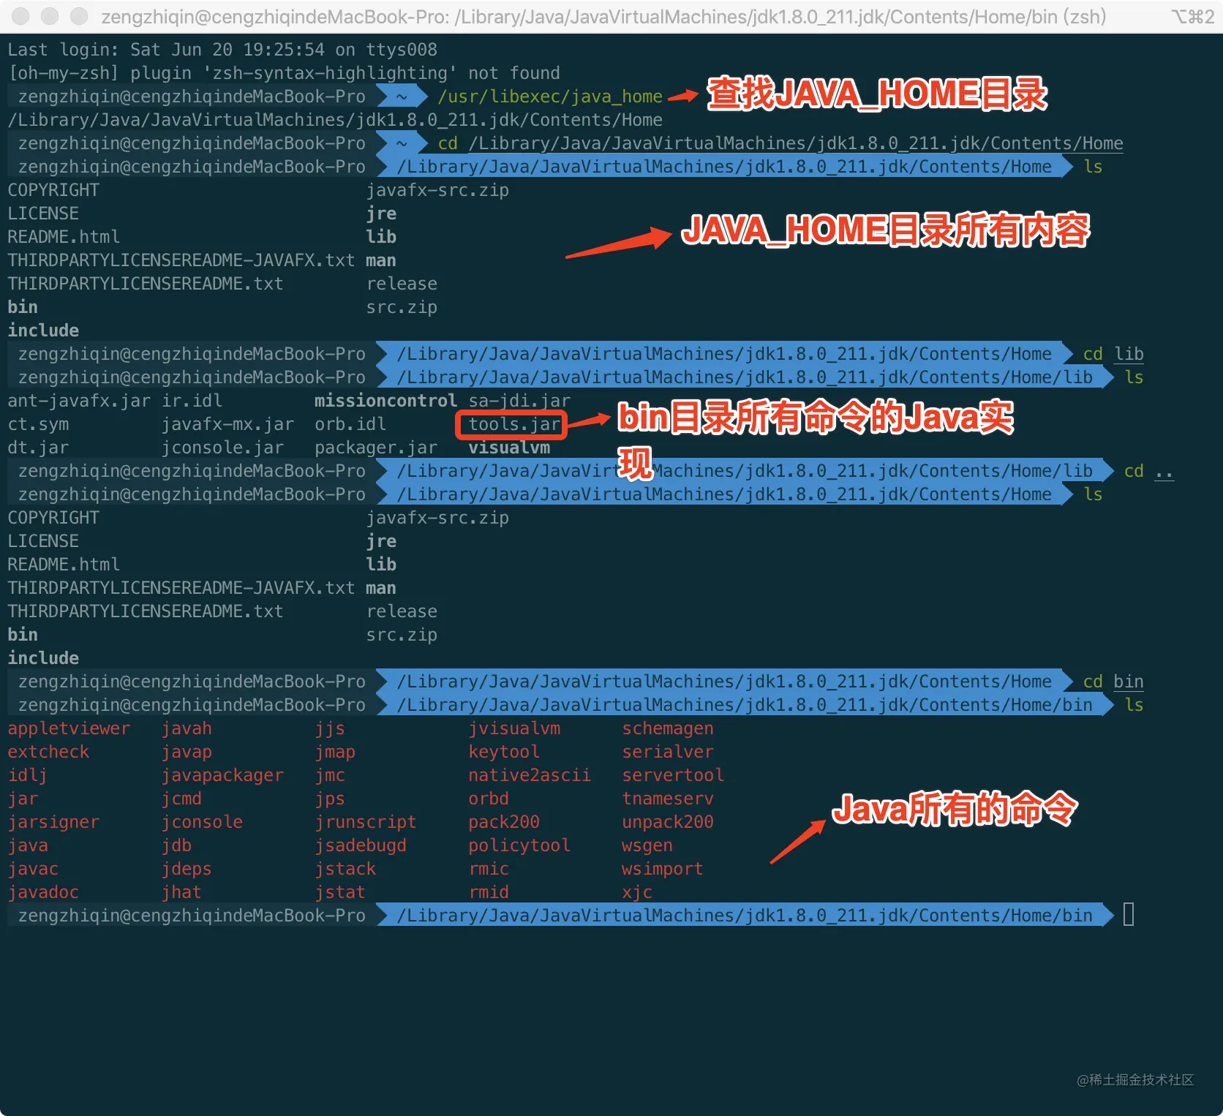Click the 'cd bin' command text
Image resolution: width=1223 pixels, height=1116 pixels.
tap(1113, 682)
